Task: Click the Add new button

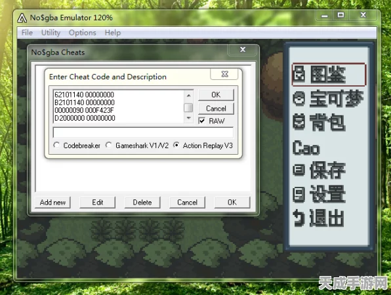Action: pyautogui.click(x=52, y=203)
